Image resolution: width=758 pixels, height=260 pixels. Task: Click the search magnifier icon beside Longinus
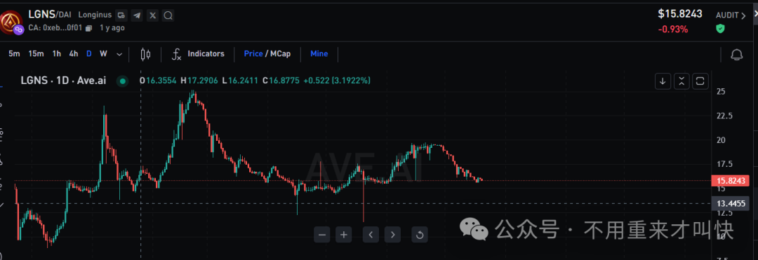pyautogui.click(x=168, y=15)
